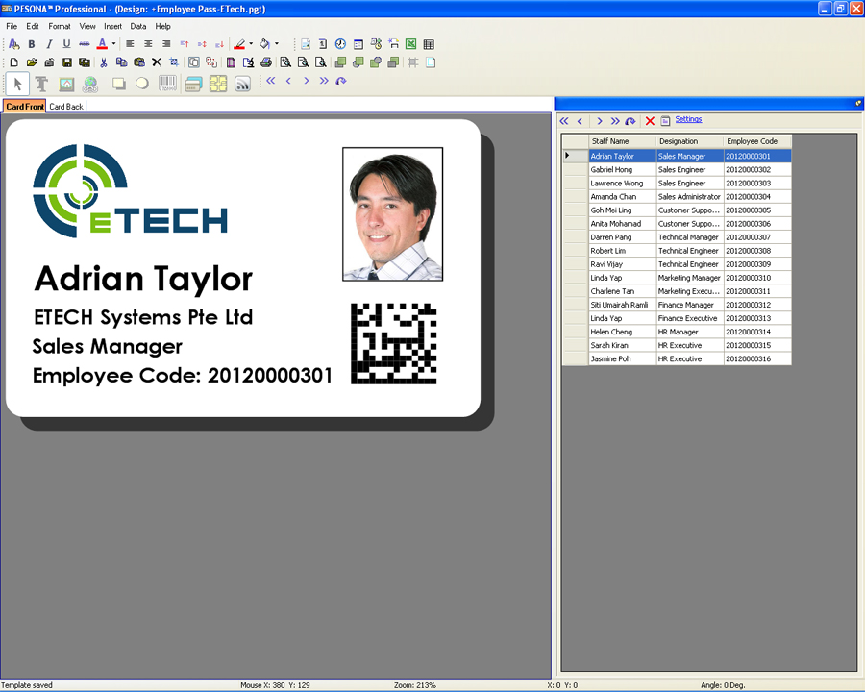The height and width of the screenshot is (692, 865).
Task: Open the fill bucket color dropdown arrow
Action: coord(277,44)
